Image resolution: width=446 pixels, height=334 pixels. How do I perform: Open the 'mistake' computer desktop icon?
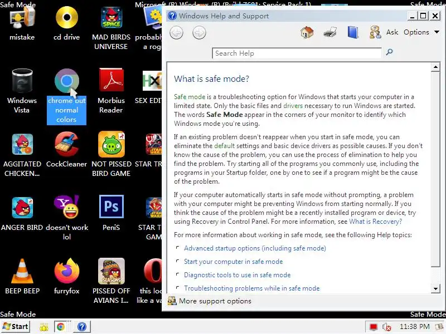coord(22,18)
